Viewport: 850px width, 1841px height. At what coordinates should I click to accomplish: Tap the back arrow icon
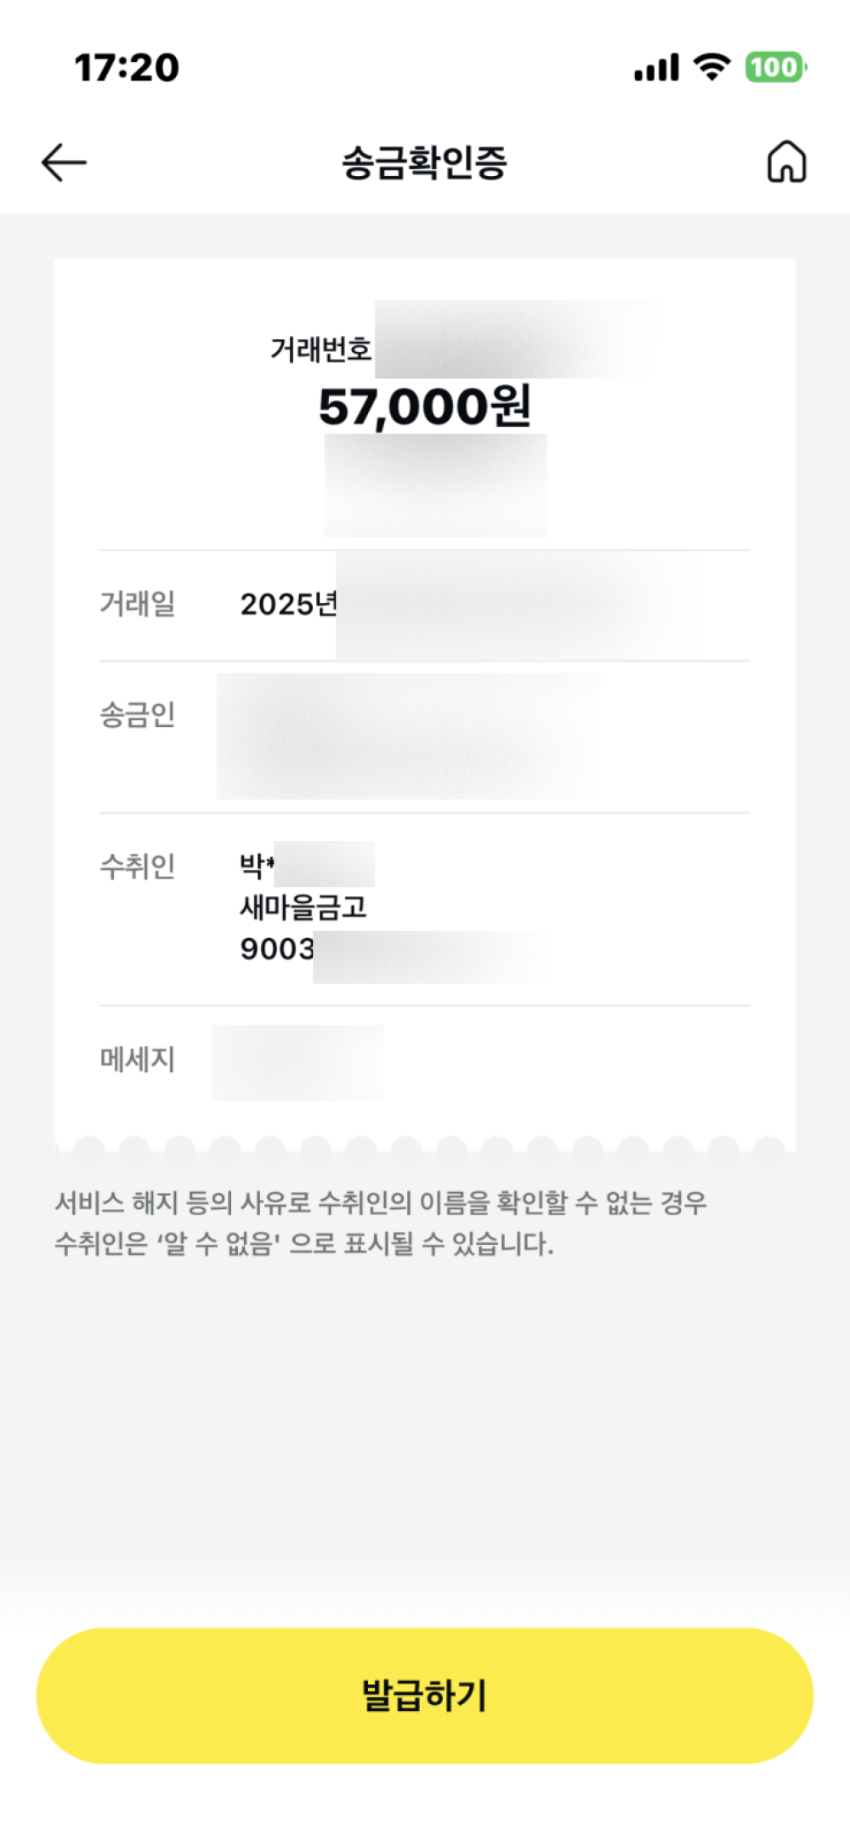click(x=64, y=162)
